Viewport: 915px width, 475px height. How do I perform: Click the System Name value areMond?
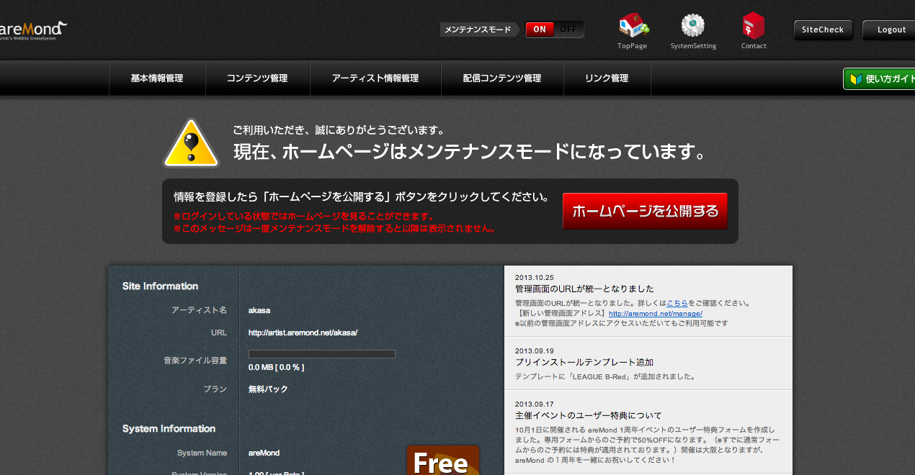[x=264, y=453]
